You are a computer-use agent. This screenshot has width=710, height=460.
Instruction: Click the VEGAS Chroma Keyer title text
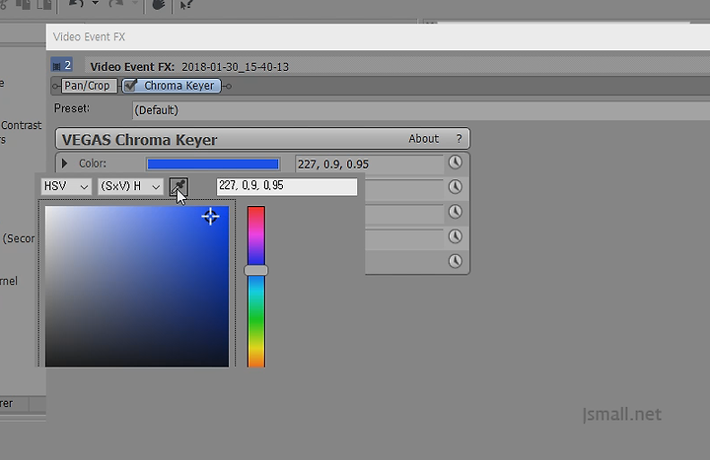coord(139,140)
